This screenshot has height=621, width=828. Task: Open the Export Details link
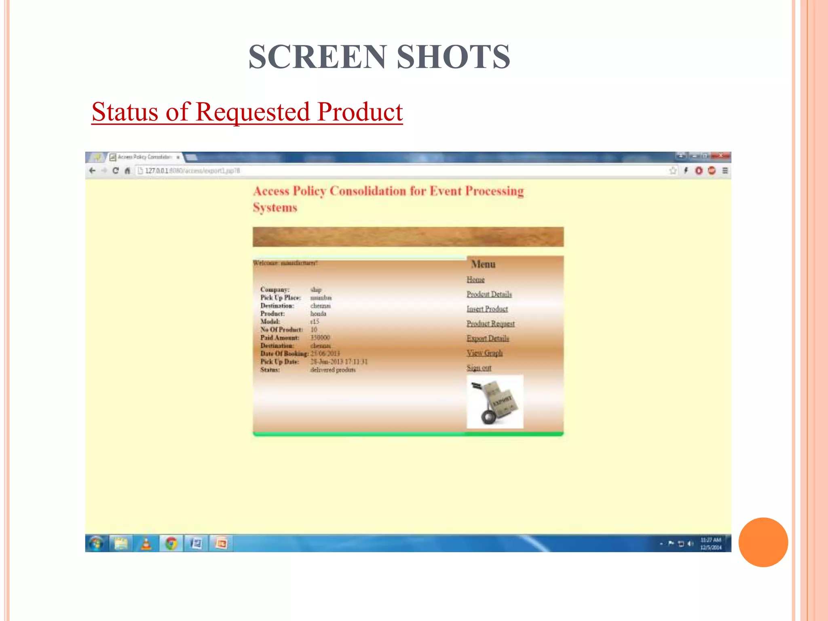click(x=488, y=338)
